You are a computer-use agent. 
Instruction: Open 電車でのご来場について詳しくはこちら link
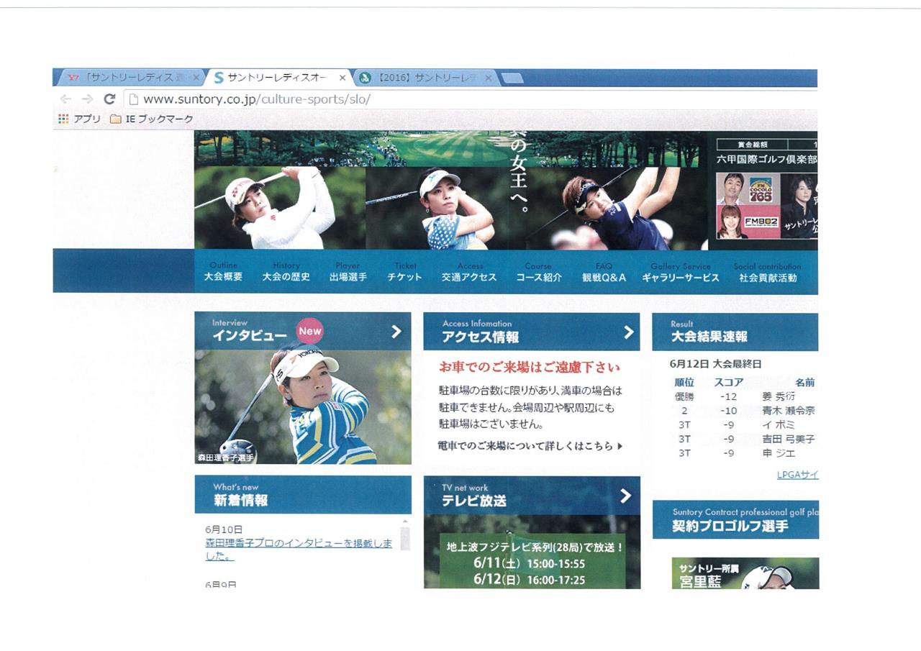[x=530, y=446]
